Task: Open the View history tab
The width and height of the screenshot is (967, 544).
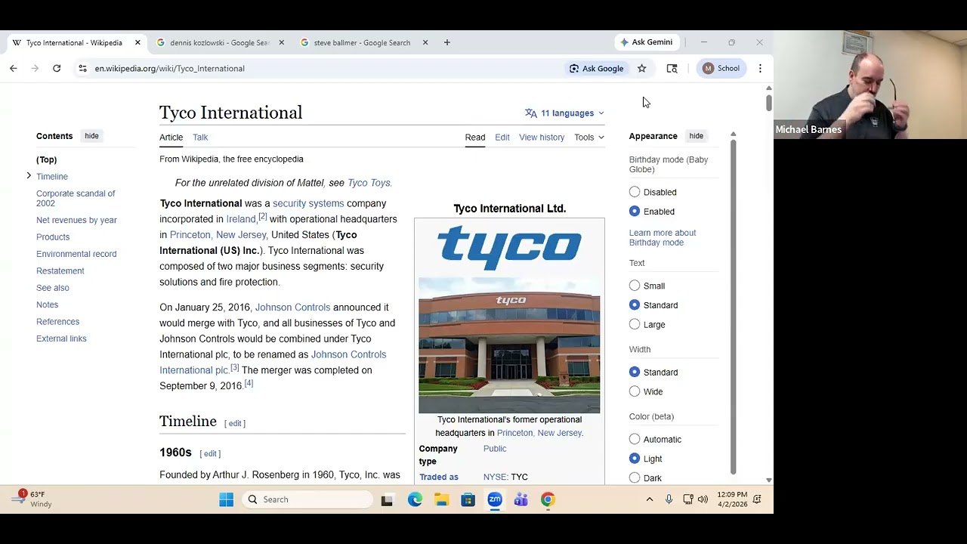Action: pos(542,138)
